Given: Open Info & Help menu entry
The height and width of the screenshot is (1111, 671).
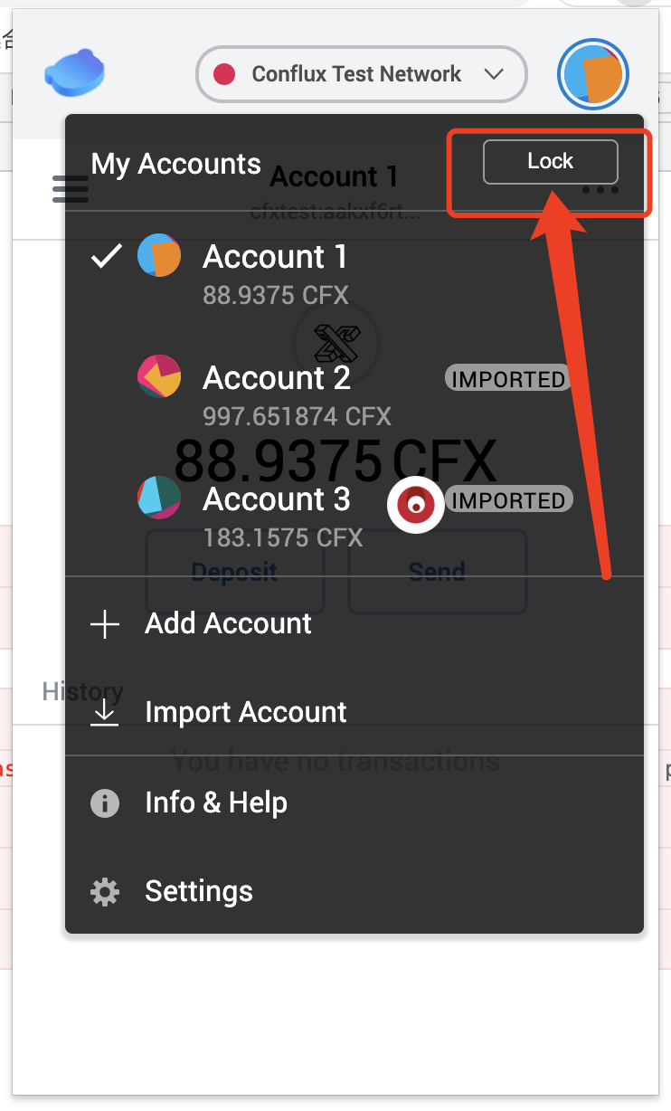Looking at the screenshot, I should 215,802.
